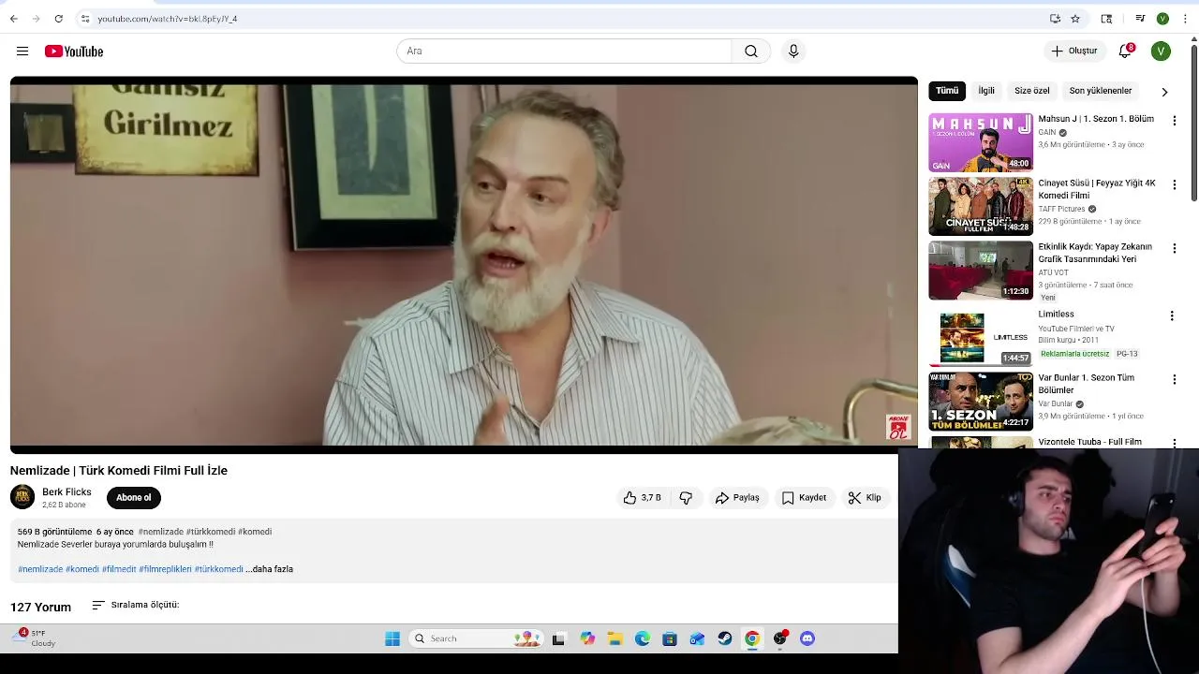Create a clip with the Klip button
Screen dimensions: 1199x674
pos(865,498)
